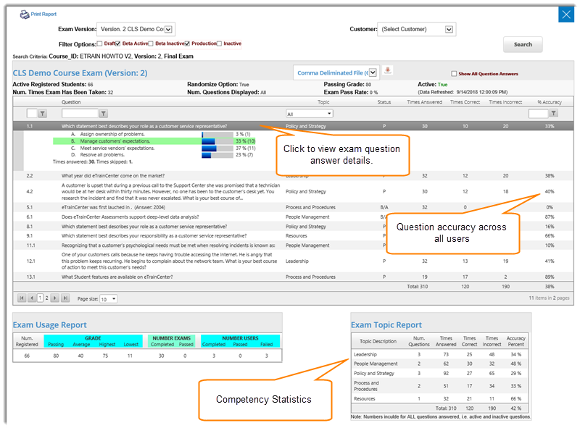Enable the Draft filter option
Viewport: 580px width, 428px height.
(x=100, y=43)
